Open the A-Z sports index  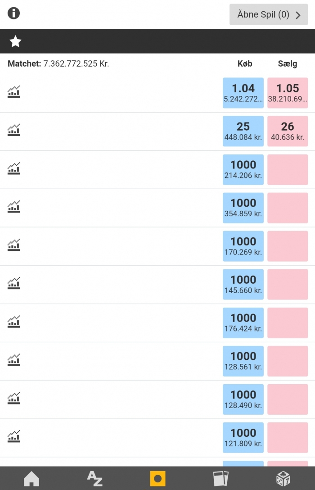click(94, 478)
